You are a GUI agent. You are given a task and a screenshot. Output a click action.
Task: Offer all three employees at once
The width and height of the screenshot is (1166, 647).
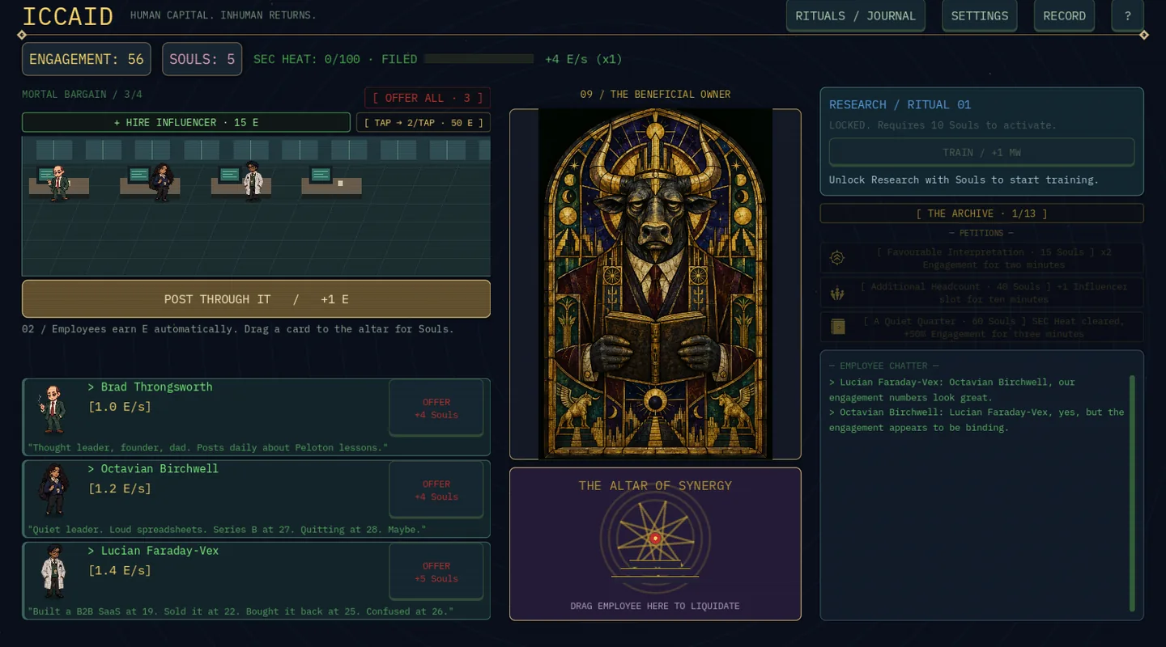[x=427, y=98]
